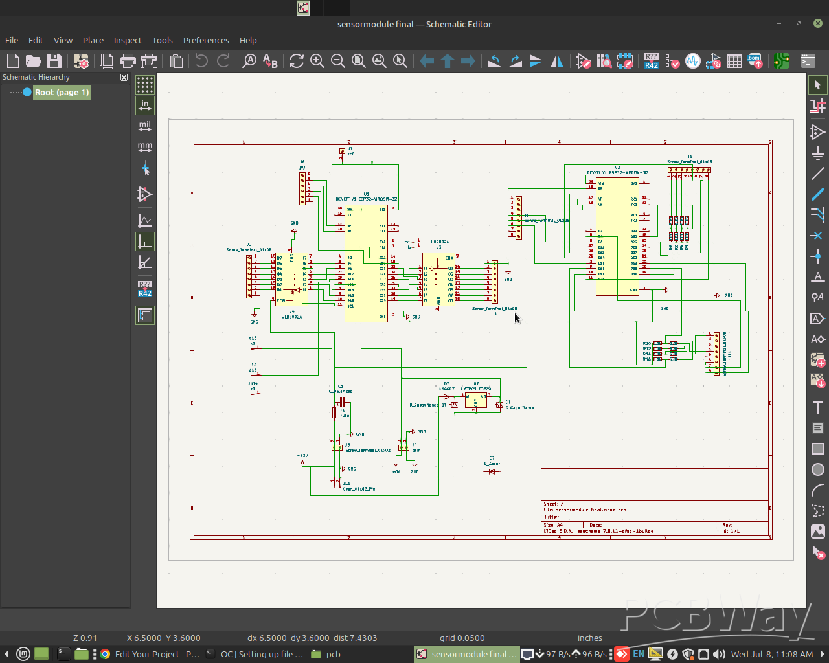Open the Preferences menu
This screenshot has width=829, height=663.
coord(206,40)
